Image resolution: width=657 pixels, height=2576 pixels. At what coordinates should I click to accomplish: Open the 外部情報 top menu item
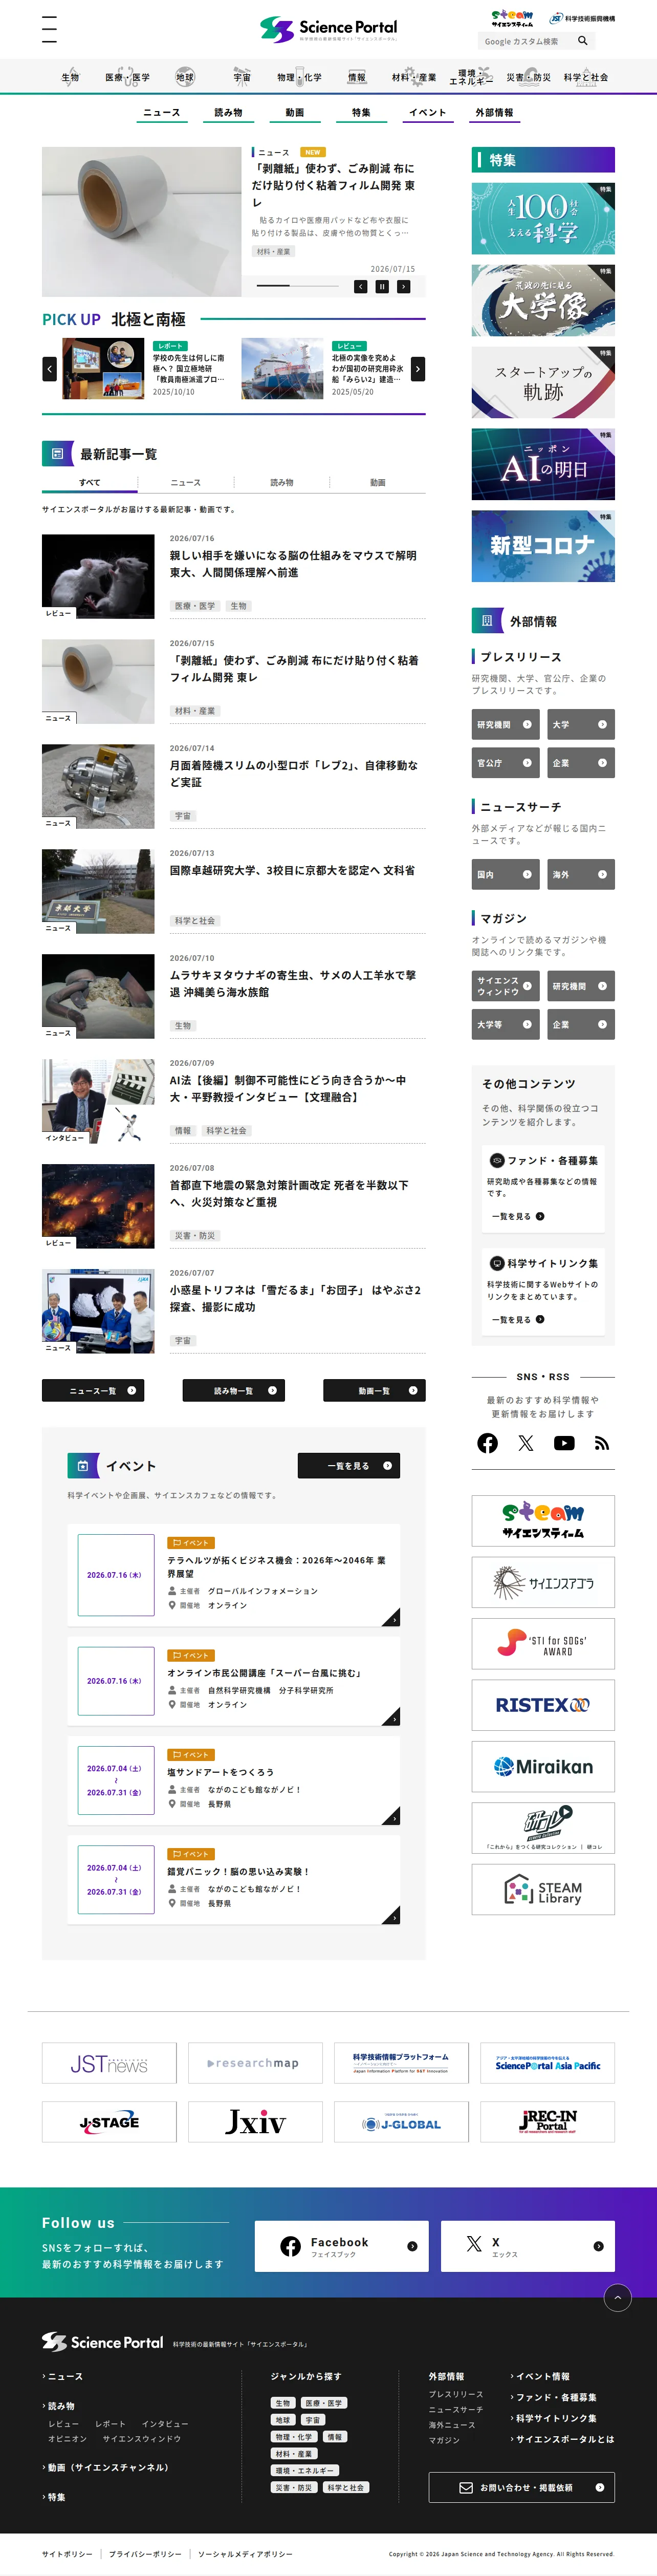point(494,113)
